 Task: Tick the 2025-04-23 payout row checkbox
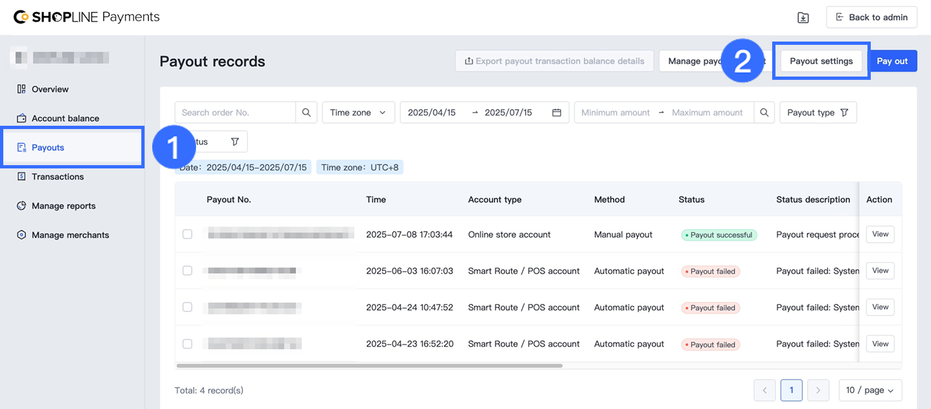(x=187, y=344)
